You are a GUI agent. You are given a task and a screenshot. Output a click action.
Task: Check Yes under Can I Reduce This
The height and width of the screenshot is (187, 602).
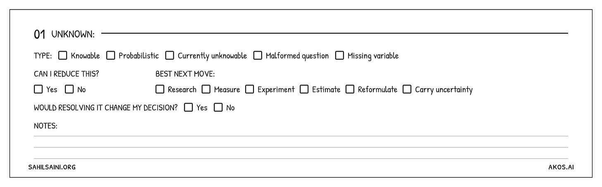coord(38,89)
